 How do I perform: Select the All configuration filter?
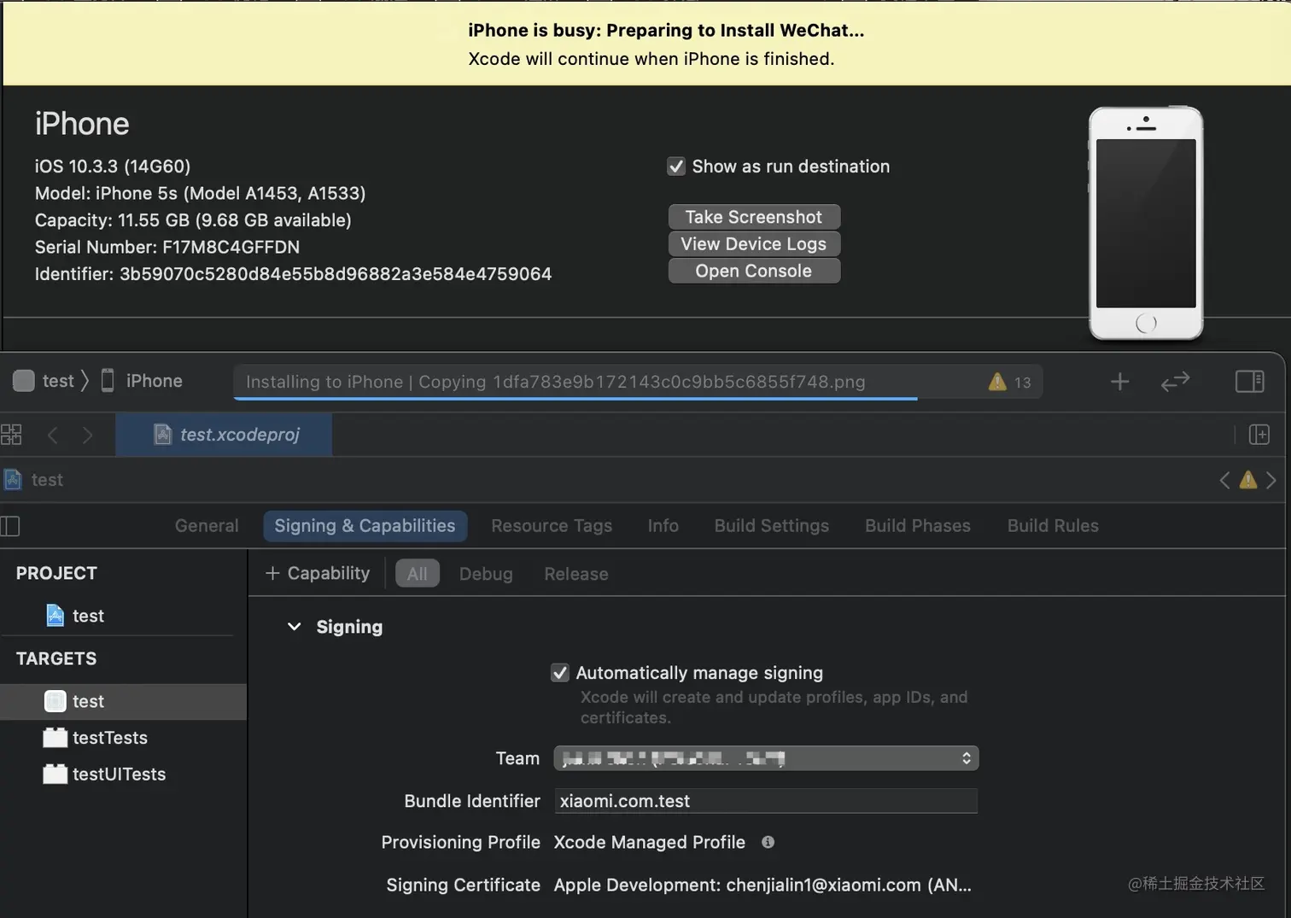[418, 574]
